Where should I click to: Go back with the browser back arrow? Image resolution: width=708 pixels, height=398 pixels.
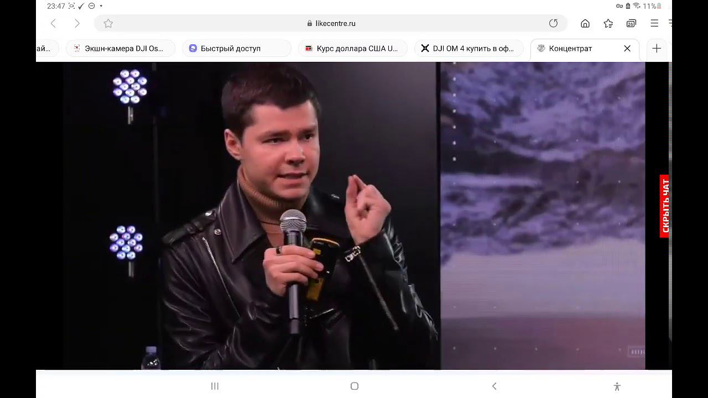[54, 23]
